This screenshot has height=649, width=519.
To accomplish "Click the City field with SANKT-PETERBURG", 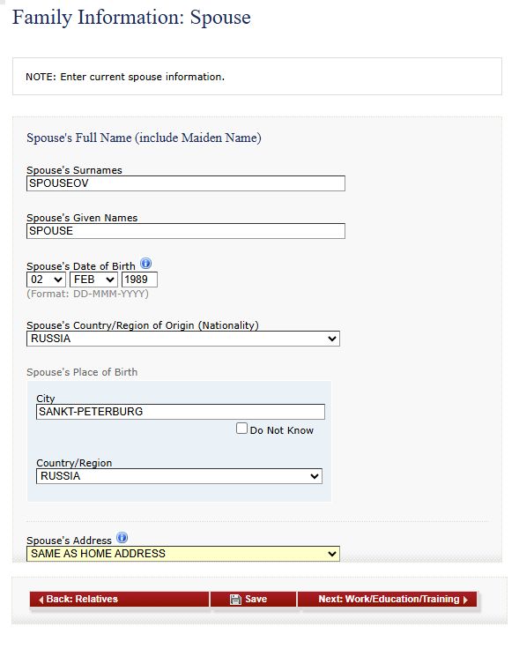I will pos(181,412).
